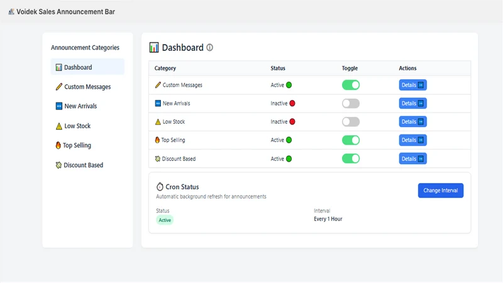Disable the Custom Messages toggle
Viewport: 503px width, 283px height.
coord(351,85)
